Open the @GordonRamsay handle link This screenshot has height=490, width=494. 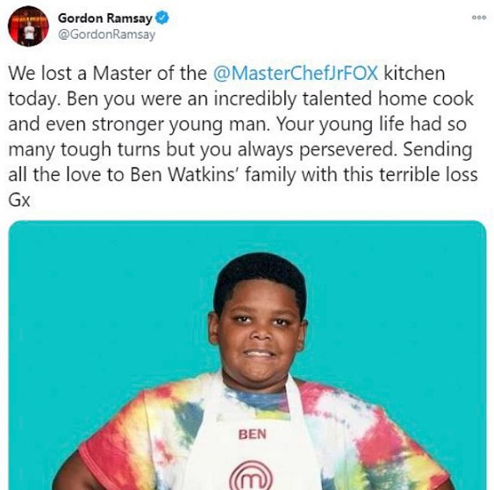[x=106, y=34]
